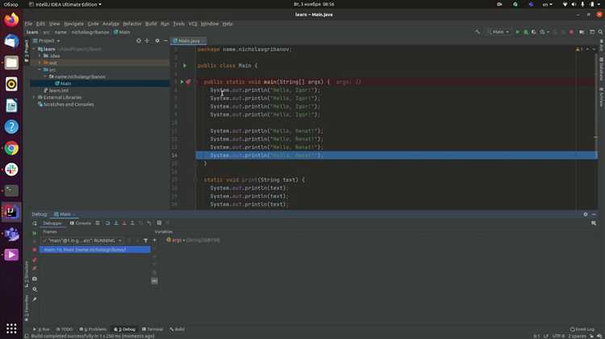Open the Refactor menu
This screenshot has height=339, width=605.
tap(131, 24)
